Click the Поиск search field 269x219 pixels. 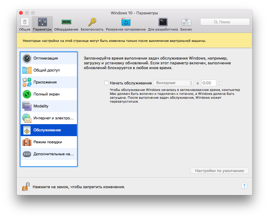coord(225,22)
